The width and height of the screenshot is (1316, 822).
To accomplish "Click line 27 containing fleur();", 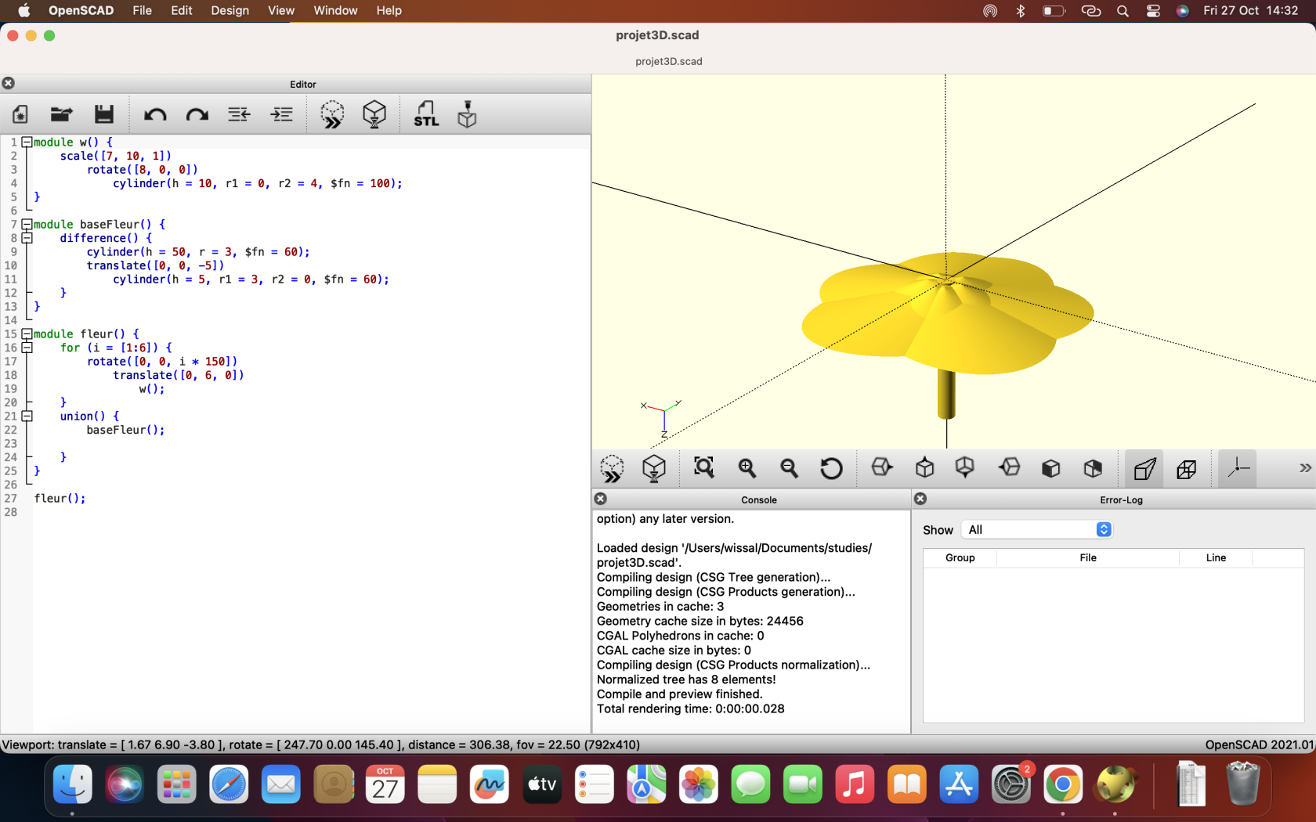I will pos(60,499).
